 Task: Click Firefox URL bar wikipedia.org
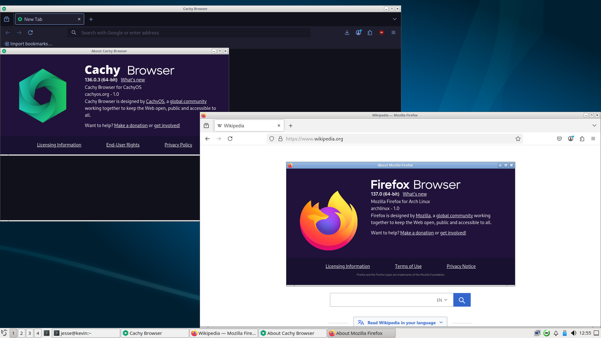pyautogui.click(x=394, y=139)
